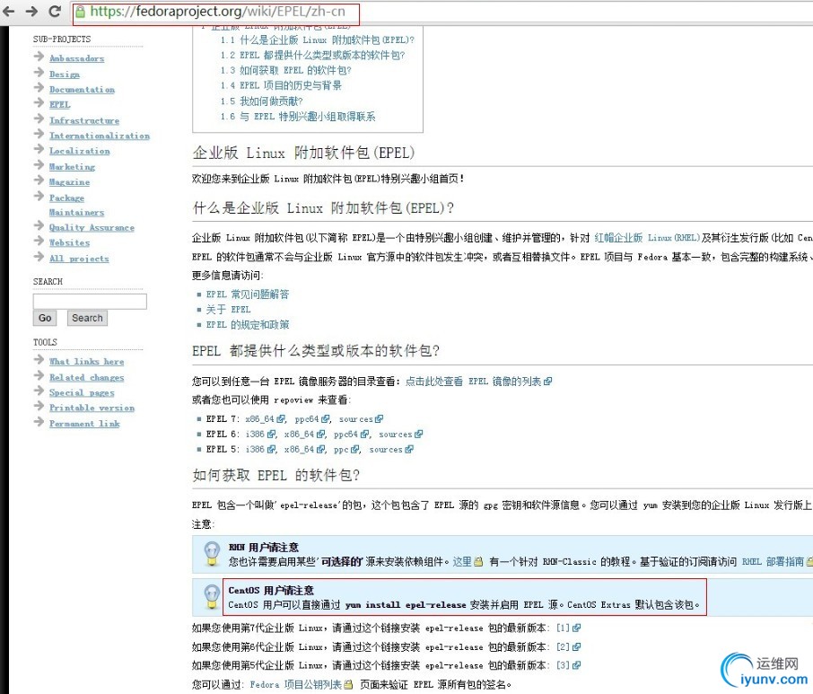Open the Documentation sub-project link
This screenshot has height=694, width=813.
[82, 89]
